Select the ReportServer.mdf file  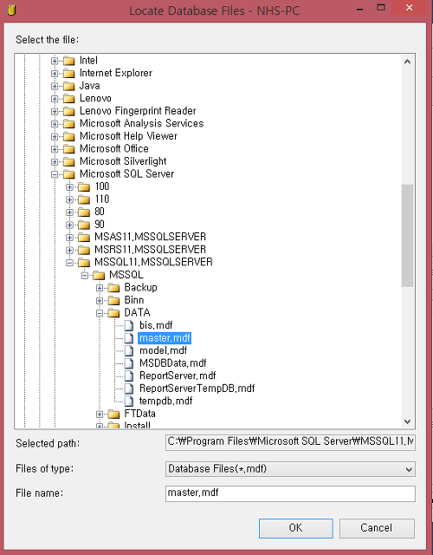(178, 375)
